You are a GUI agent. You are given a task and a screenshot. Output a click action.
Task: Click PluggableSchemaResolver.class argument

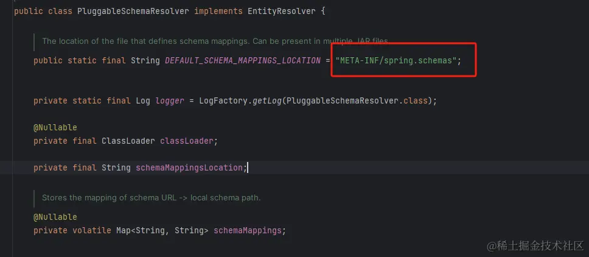[x=357, y=101]
